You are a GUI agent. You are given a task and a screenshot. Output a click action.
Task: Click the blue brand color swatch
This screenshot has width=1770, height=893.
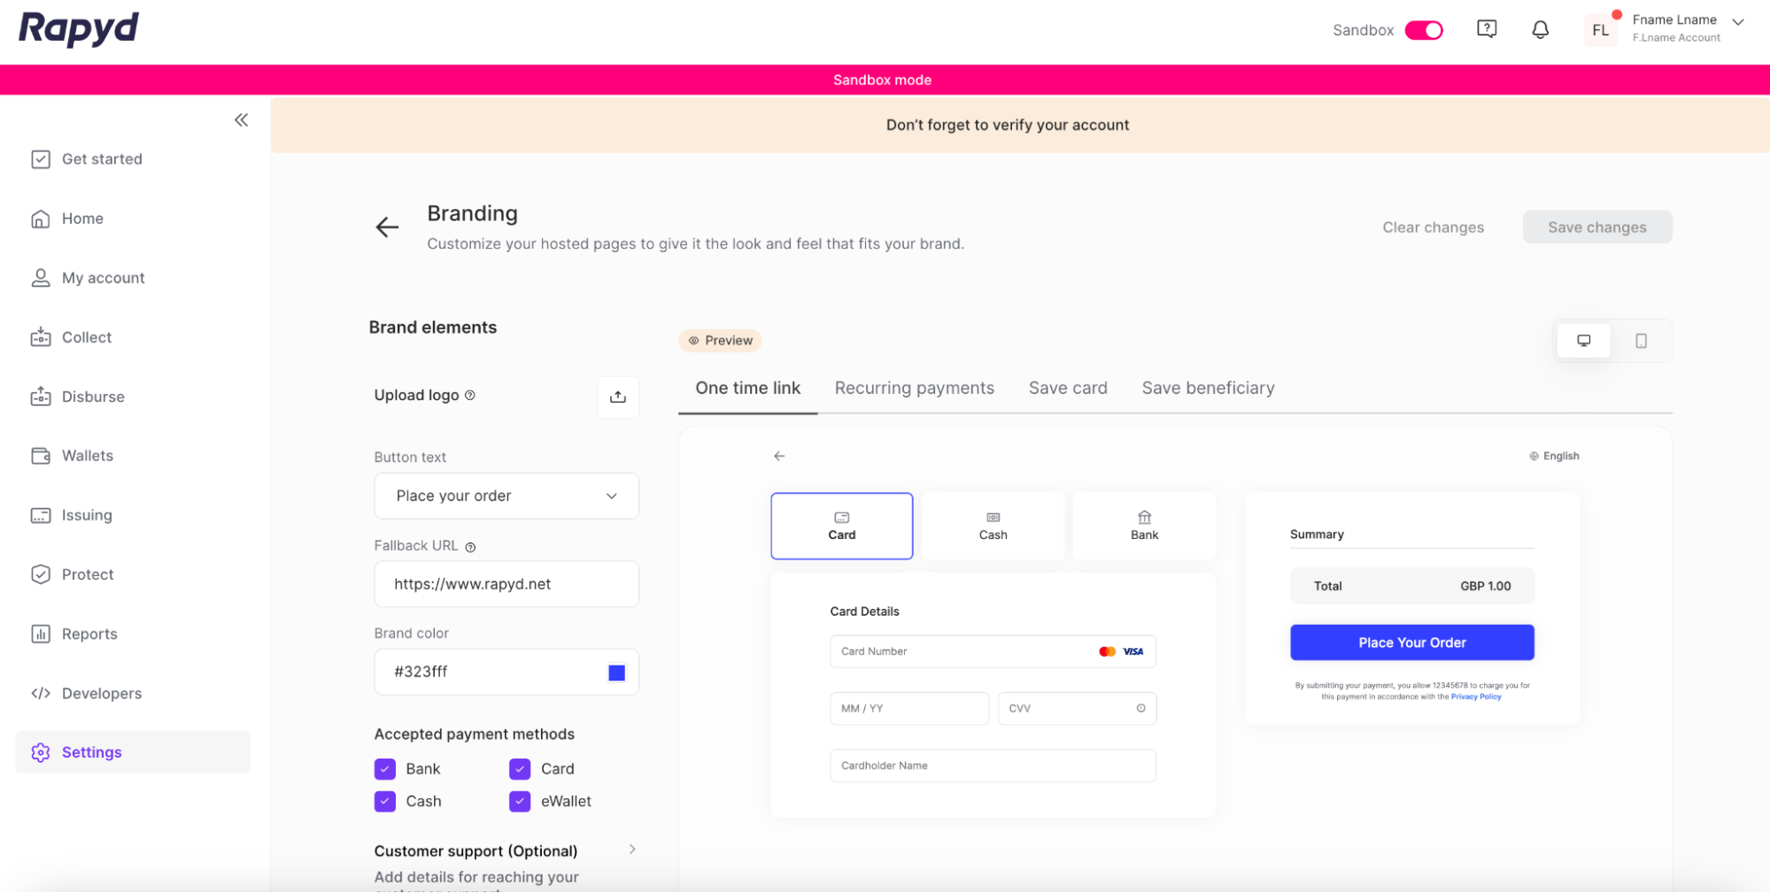(x=616, y=673)
